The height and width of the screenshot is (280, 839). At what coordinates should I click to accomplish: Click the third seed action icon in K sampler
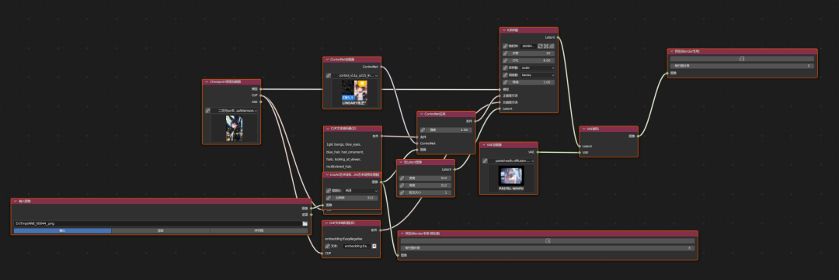point(552,46)
